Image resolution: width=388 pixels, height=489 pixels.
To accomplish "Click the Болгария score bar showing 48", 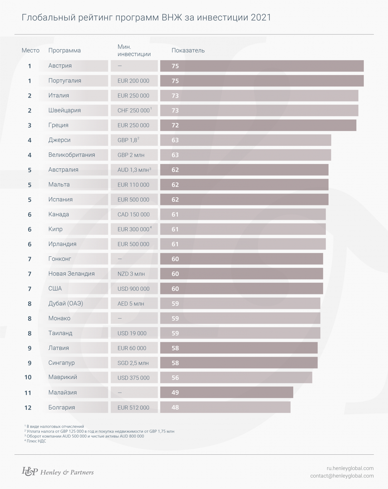I will click(x=225, y=407).
